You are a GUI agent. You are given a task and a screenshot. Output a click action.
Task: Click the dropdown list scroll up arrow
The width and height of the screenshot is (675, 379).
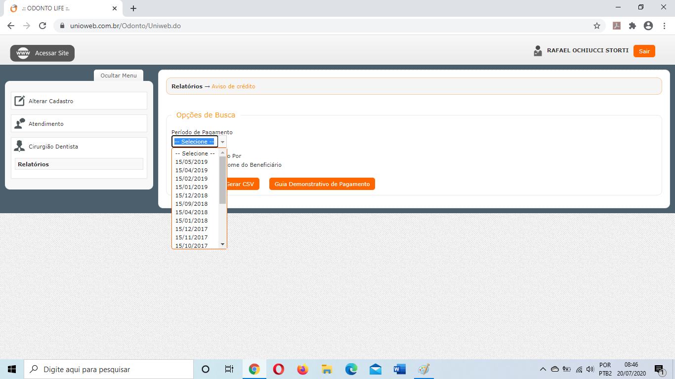click(x=222, y=152)
